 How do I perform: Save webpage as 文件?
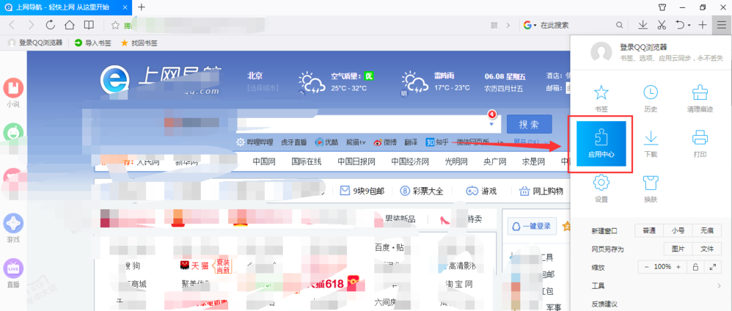pos(706,249)
